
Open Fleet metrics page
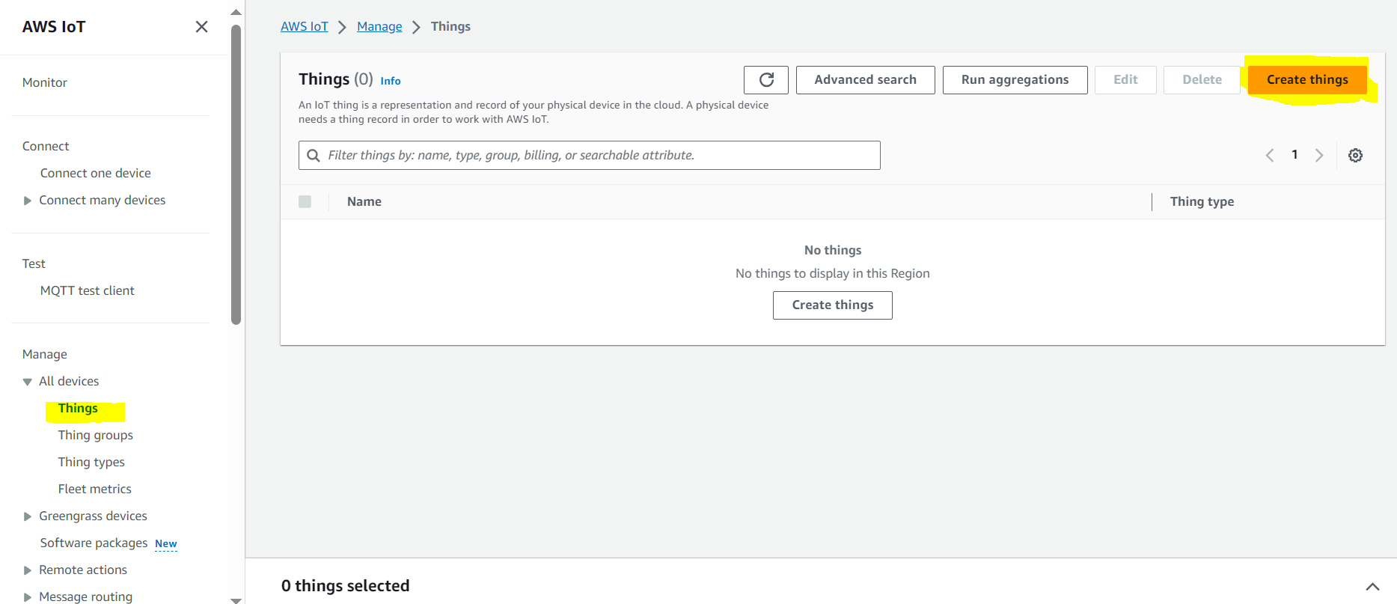click(x=95, y=489)
